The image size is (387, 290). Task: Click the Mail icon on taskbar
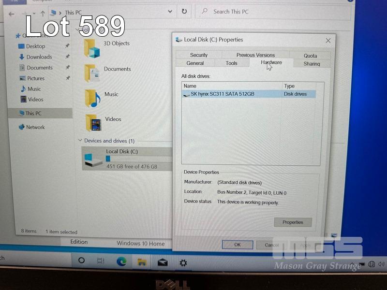pos(163,262)
